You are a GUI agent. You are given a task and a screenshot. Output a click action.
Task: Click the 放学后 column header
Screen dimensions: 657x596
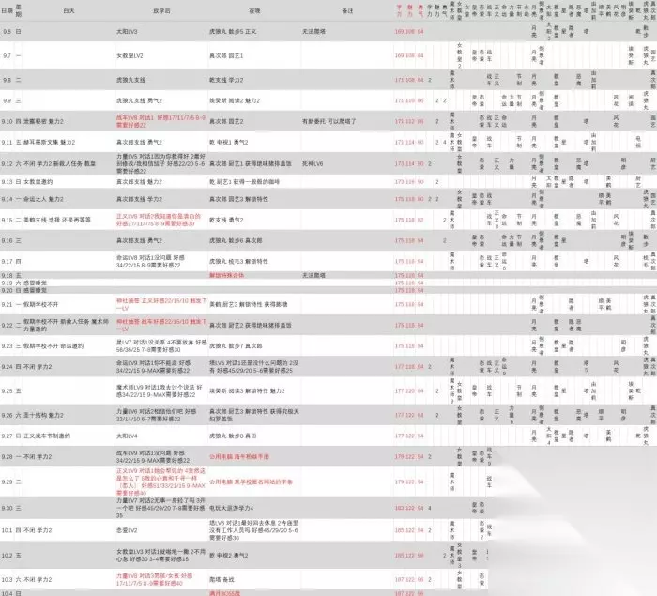point(161,10)
